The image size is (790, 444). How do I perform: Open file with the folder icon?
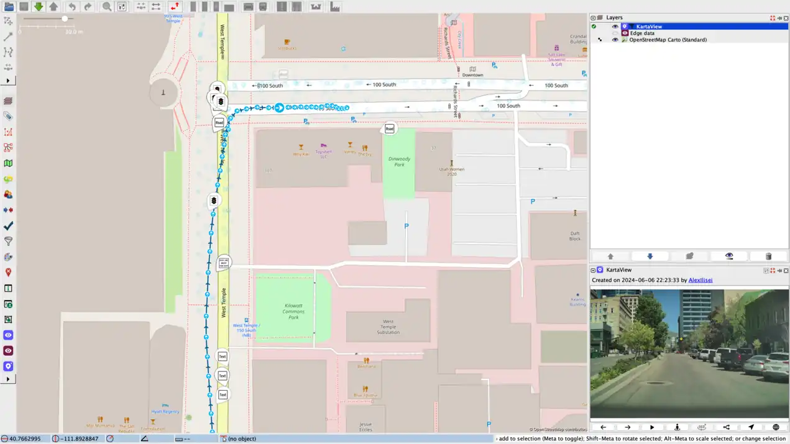click(x=9, y=7)
